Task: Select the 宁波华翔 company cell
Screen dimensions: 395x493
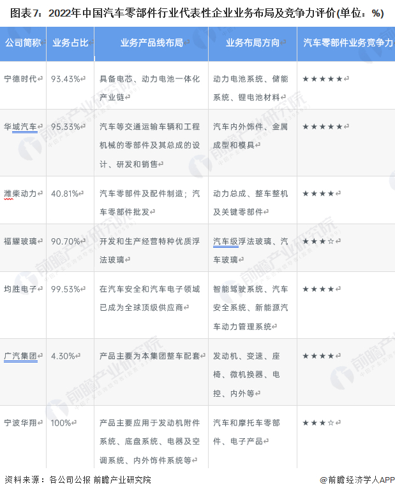Action: click(20, 423)
